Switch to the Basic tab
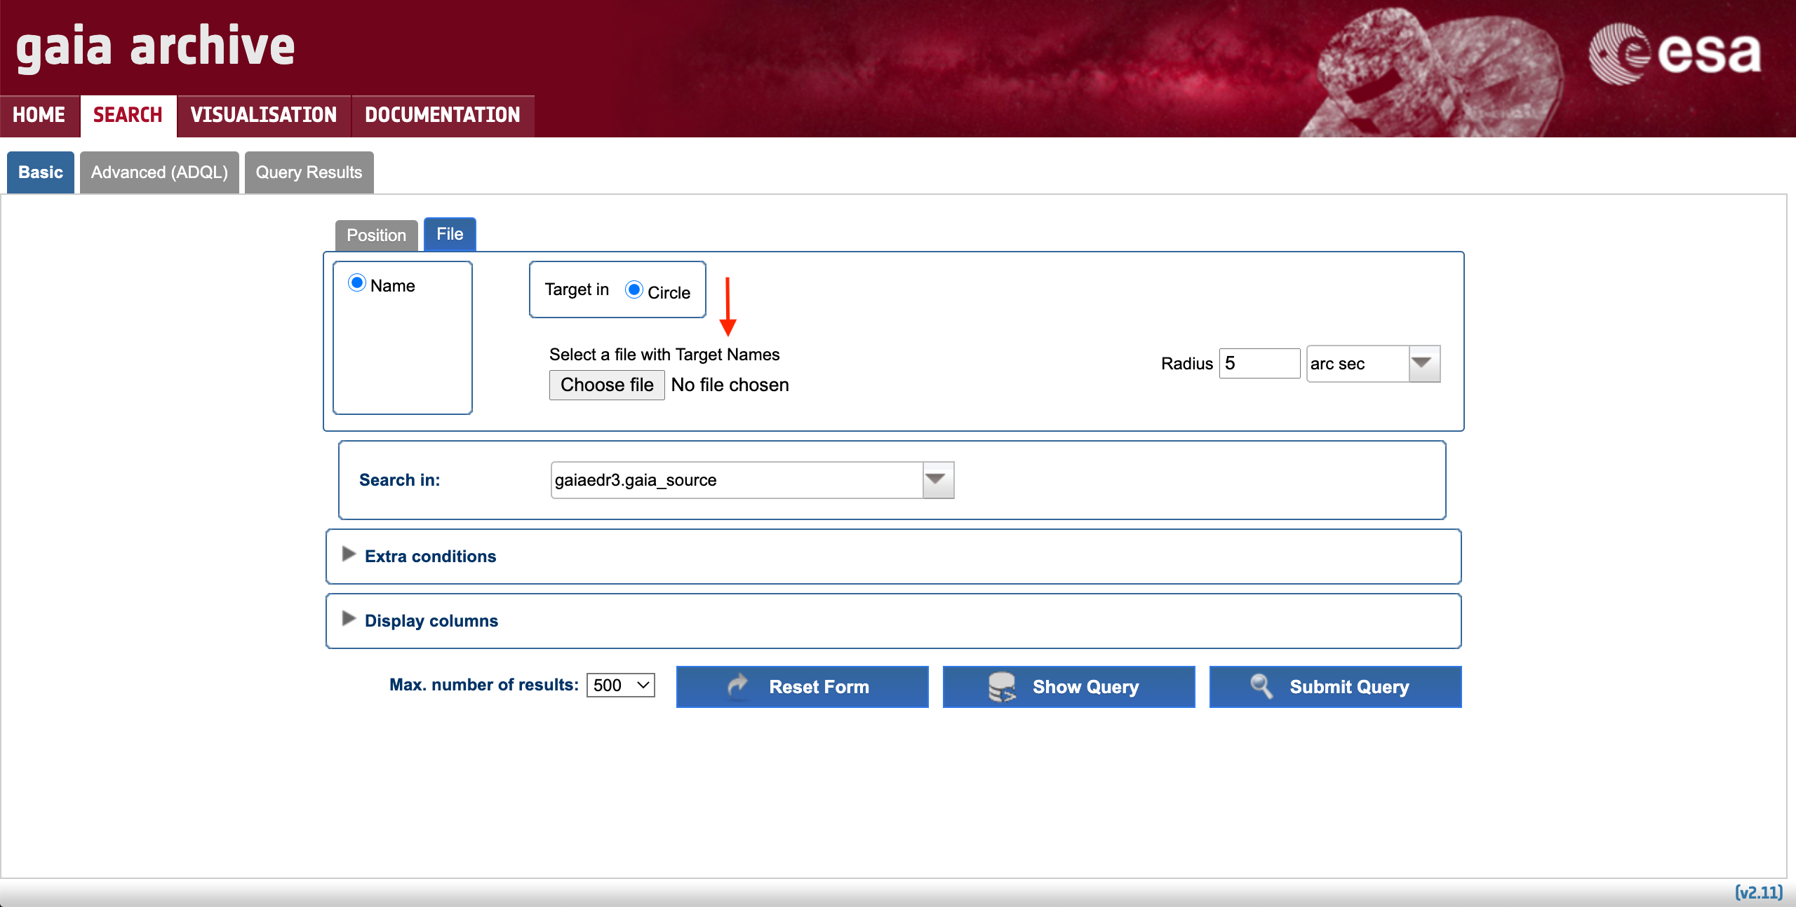This screenshot has height=907, width=1796. (x=41, y=172)
